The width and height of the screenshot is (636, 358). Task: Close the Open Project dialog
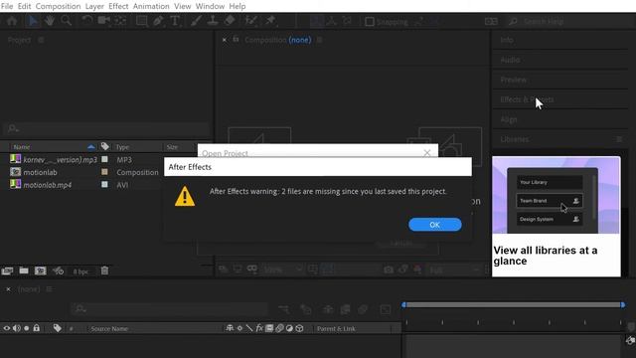(427, 153)
